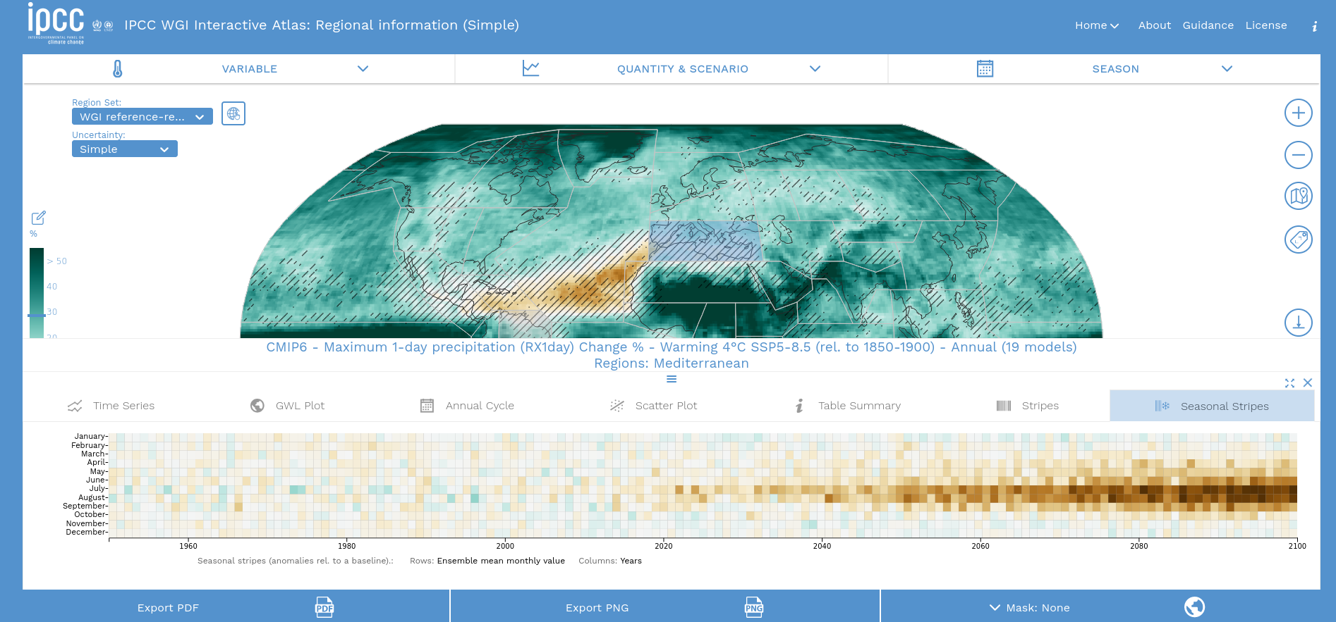Click the download arrow icon on map
Viewport: 1336px width, 622px height.
tap(1298, 323)
